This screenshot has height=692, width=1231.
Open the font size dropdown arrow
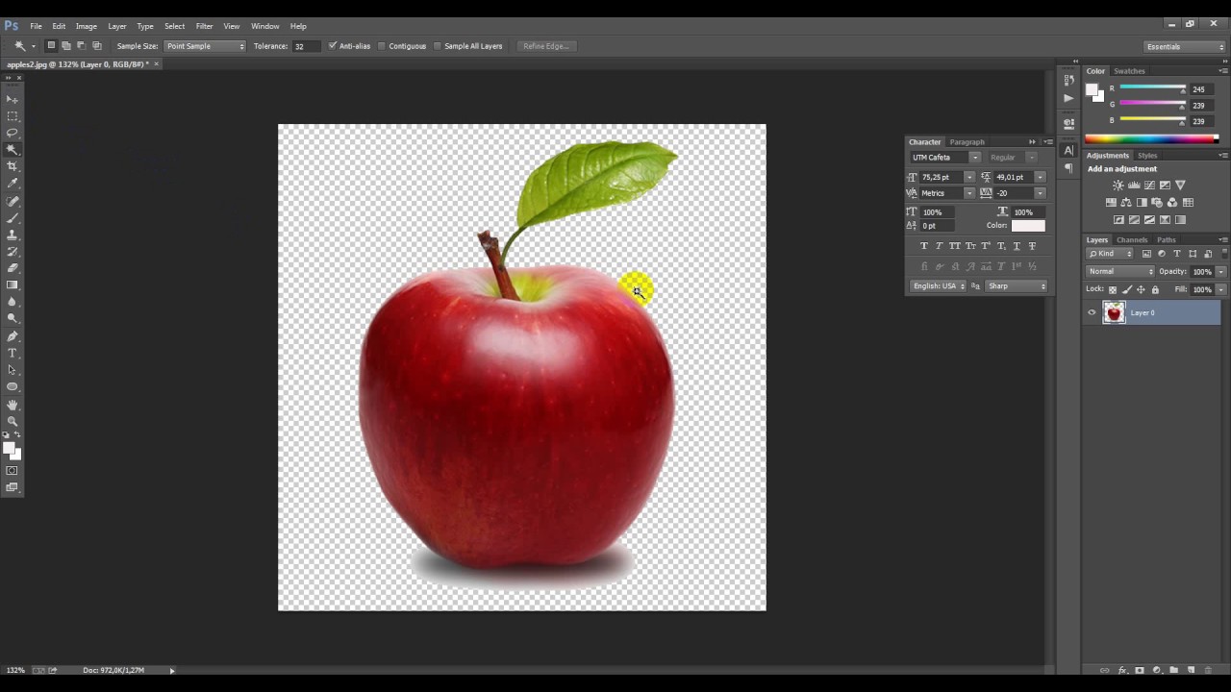[969, 177]
